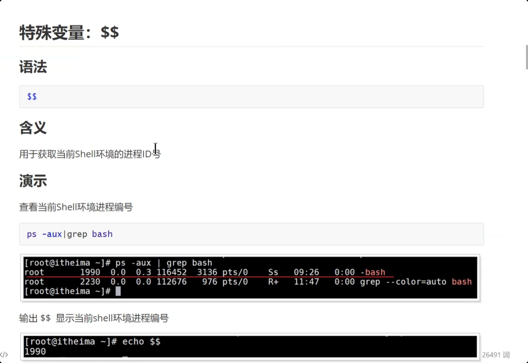Viewport: 528px width, 363px height.
Task: Click the ps -aux grep terminal screenshot
Action: 250,278
